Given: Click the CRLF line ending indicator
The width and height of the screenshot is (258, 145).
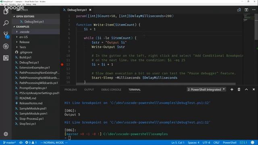Looking at the screenshot, I should coord(216,143).
